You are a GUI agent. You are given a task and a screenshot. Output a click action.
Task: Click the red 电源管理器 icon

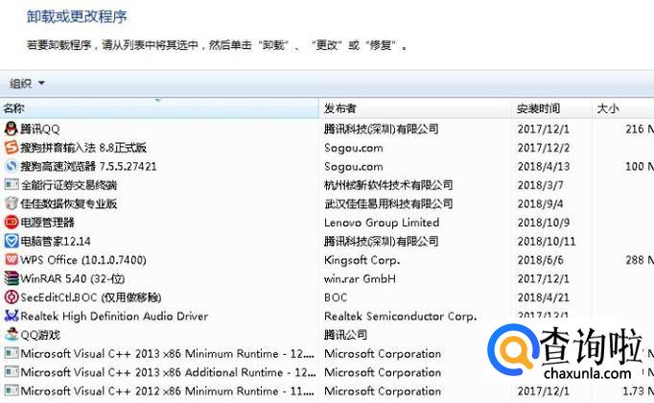(x=12, y=222)
